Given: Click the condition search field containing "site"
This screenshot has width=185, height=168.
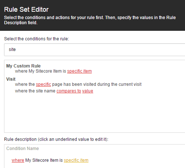Looking at the screenshot, I should pyautogui.click(x=94, y=50).
